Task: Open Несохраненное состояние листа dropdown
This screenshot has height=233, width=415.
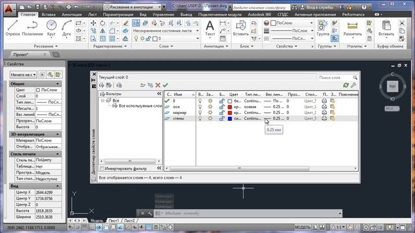Action: click(166, 31)
